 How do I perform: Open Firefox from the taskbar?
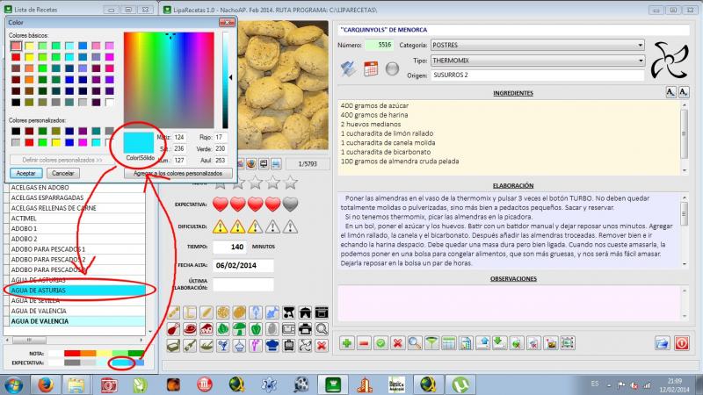46,384
